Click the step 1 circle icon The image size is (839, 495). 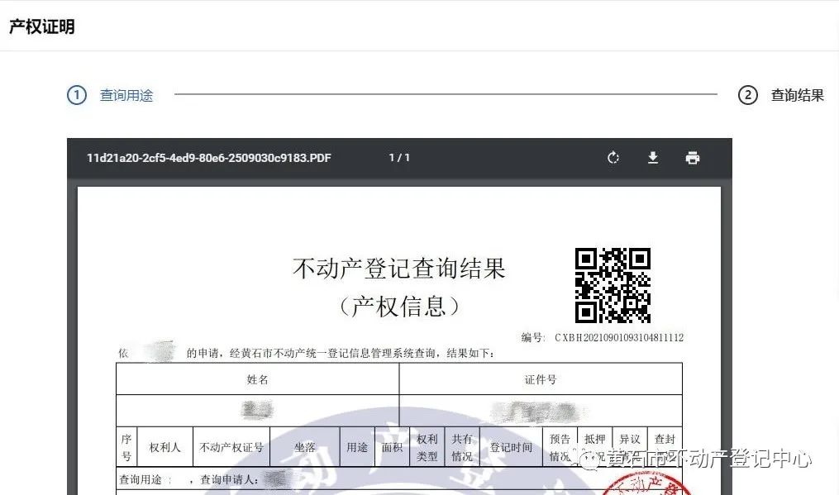77,95
